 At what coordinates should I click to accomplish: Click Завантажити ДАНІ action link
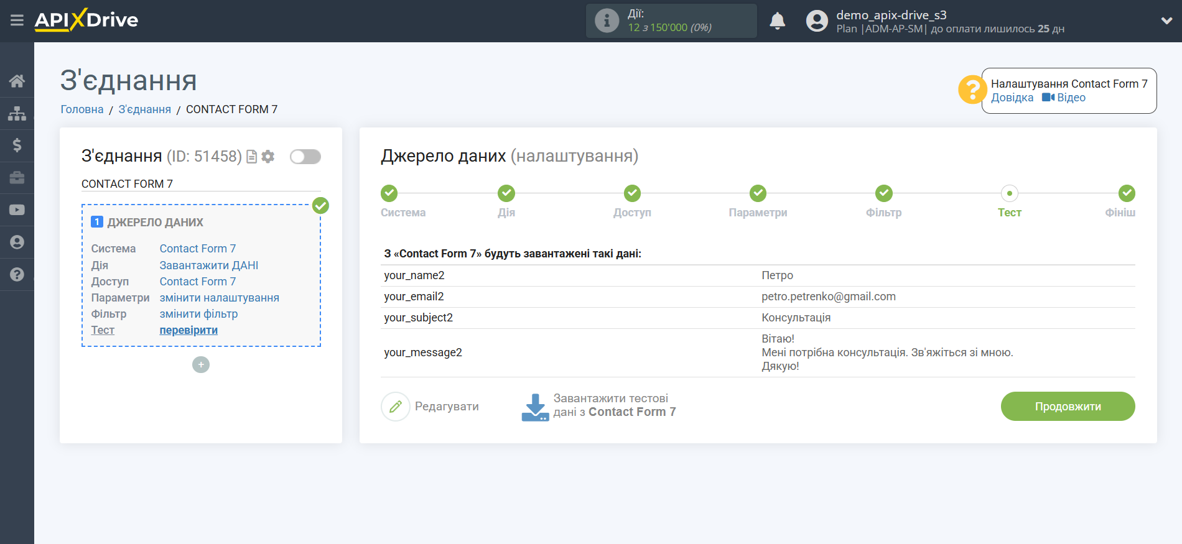pos(209,265)
